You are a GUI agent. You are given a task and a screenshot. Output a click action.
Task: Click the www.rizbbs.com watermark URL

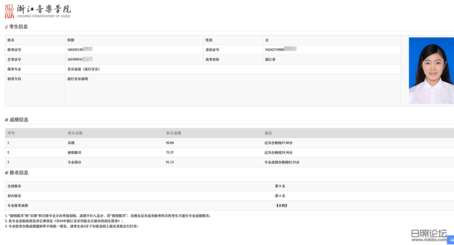(x=429, y=240)
